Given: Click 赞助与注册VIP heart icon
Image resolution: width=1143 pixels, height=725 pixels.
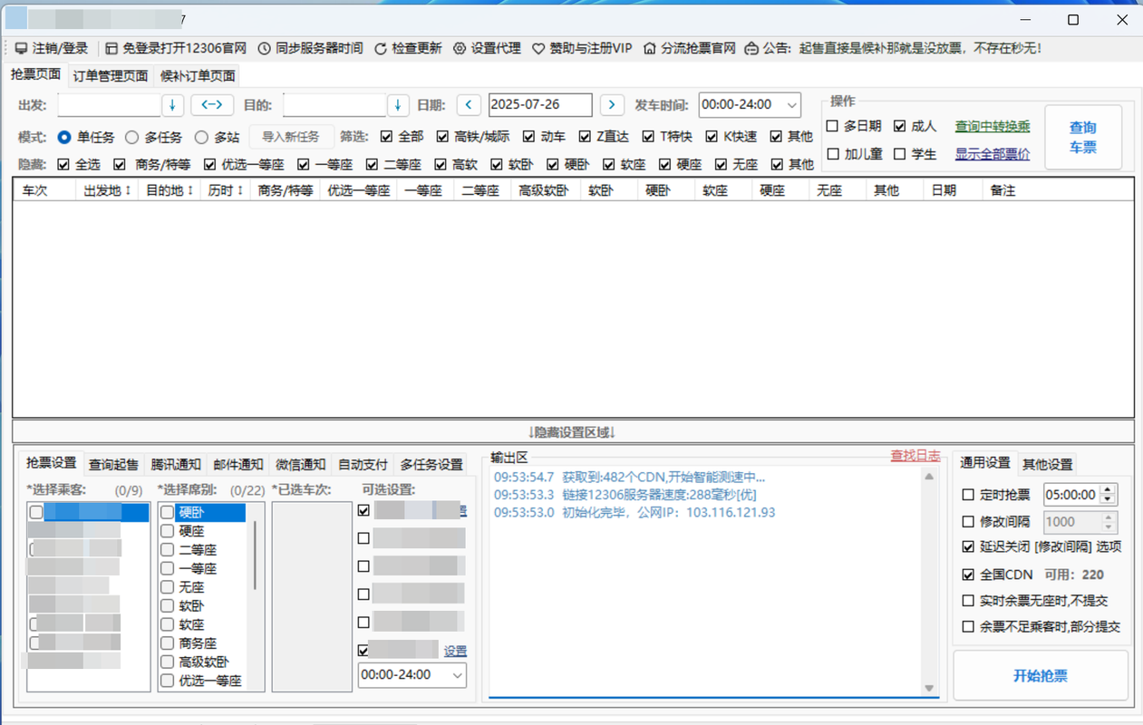Looking at the screenshot, I should (538, 48).
